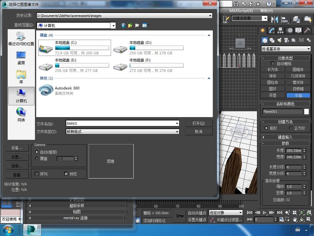The image size is (314, 236).
Task: Select the Lights category icon
Action: coord(279,40)
